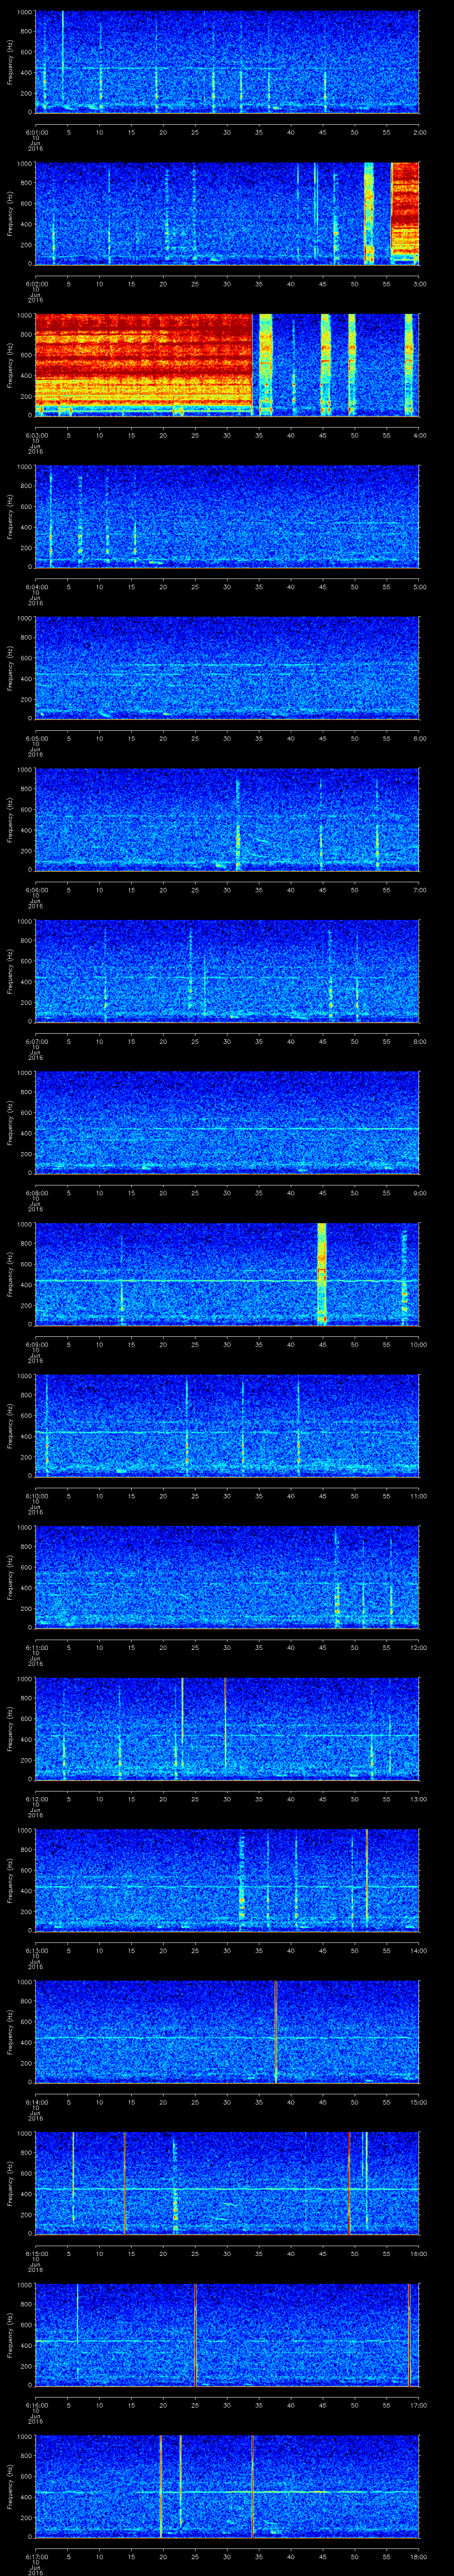454x2576 pixels.
Task: Click the spectrogram panel starting at 6:12:00
Action: pos(227,1728)
